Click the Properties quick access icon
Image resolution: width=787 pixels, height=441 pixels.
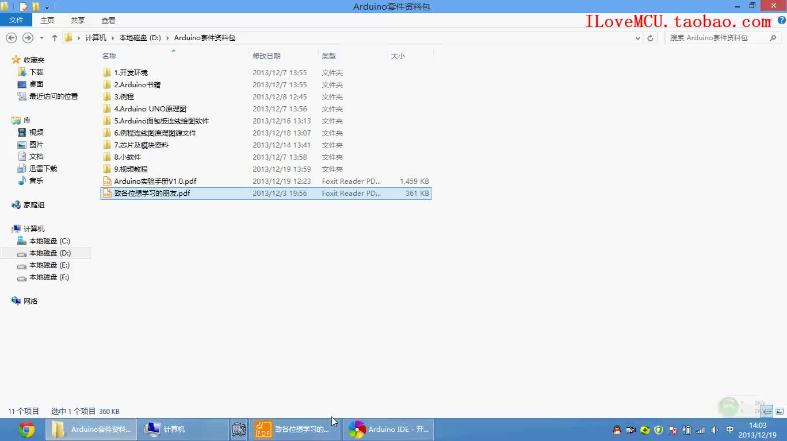24,7
